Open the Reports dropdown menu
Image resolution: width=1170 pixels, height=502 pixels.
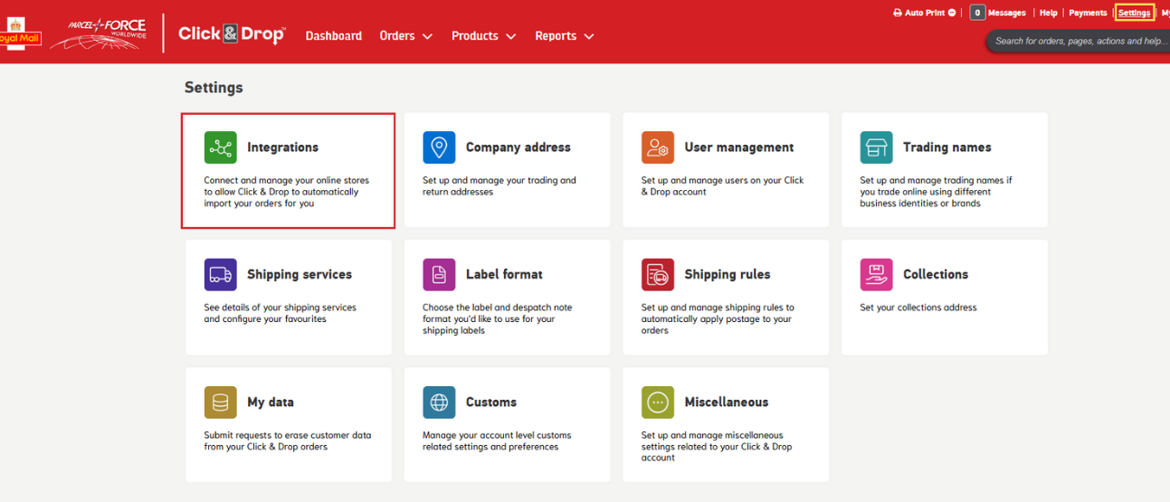coord(564,36)
